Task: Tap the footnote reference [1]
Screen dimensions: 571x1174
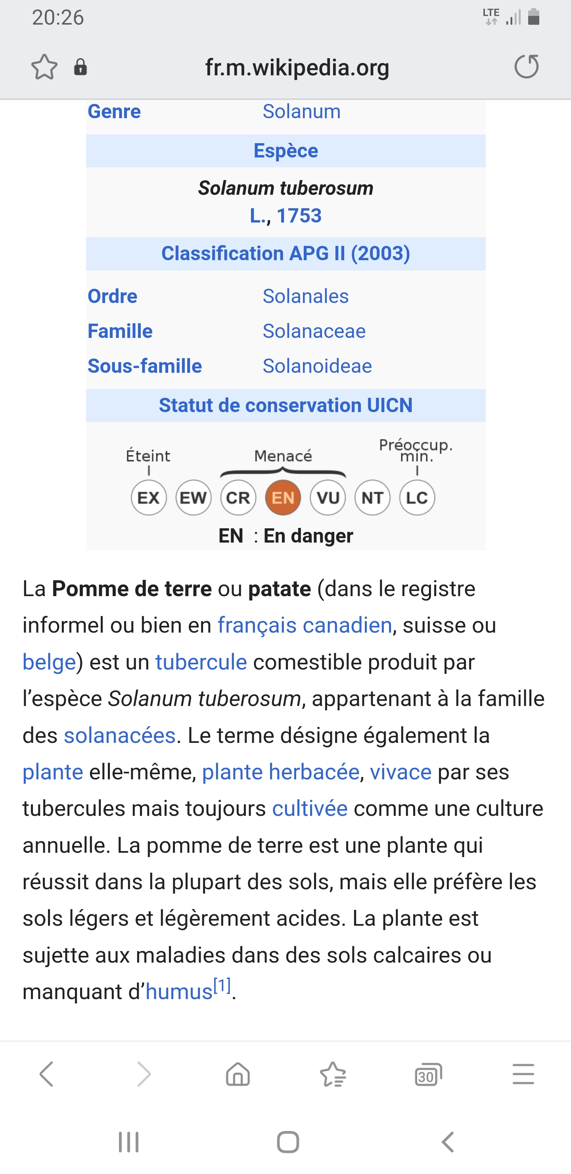Action: tap(222, 986)
